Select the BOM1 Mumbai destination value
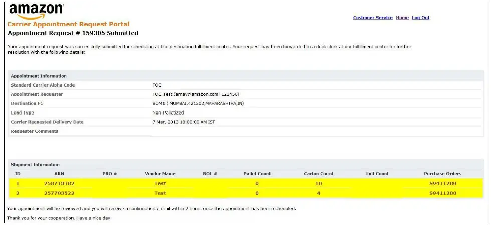Viewport: 493px width, 227px height. (199, 103)
